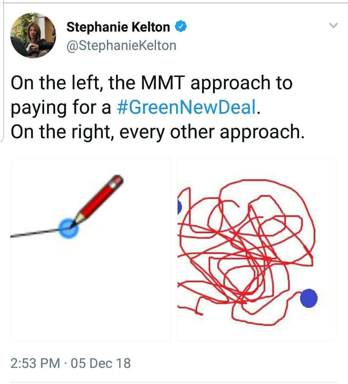
Task: Click the 05 Dec 18 date
Action: click(x=101, y=363)
